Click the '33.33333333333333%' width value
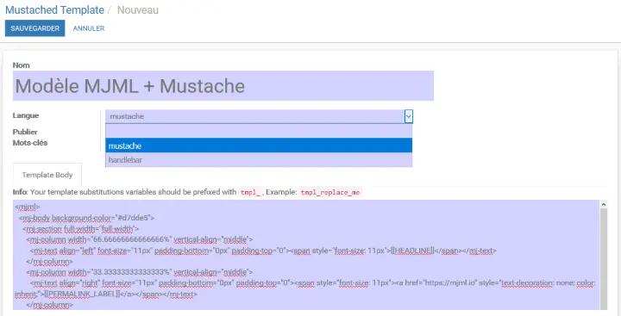 pos(131,272)
